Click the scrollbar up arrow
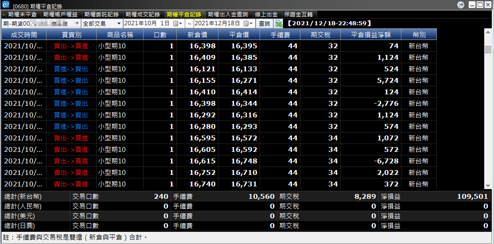Screen dimensions: 494x244 coord(488,32)
